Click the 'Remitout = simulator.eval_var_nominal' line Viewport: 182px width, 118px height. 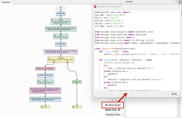135,80
